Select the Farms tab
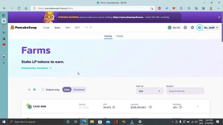The image size is (223, 125). coord(108,36)
